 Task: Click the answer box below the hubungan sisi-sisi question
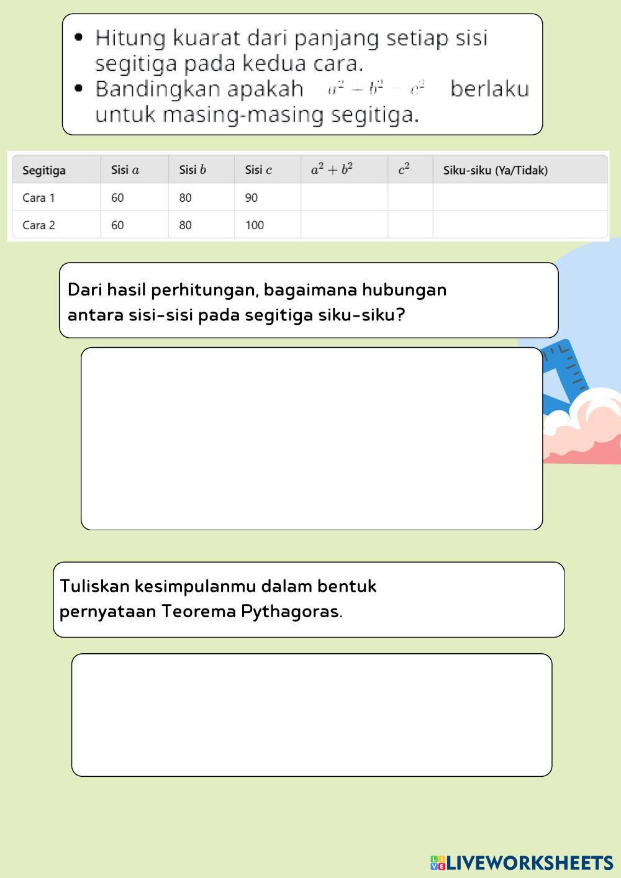[311, 438]
